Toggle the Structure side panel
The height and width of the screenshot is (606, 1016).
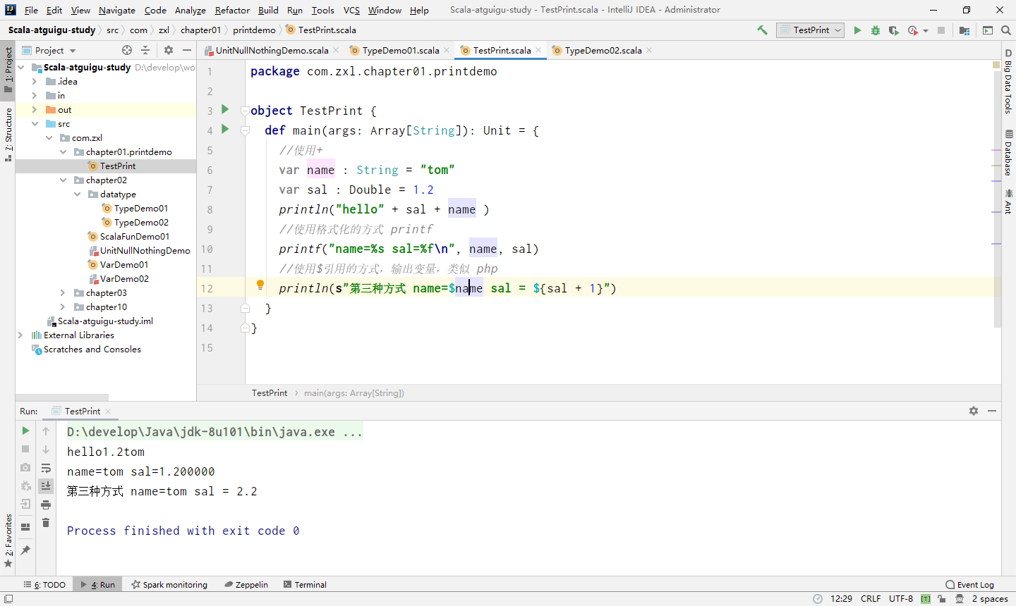pyautogui.click(x=8, y=134)
